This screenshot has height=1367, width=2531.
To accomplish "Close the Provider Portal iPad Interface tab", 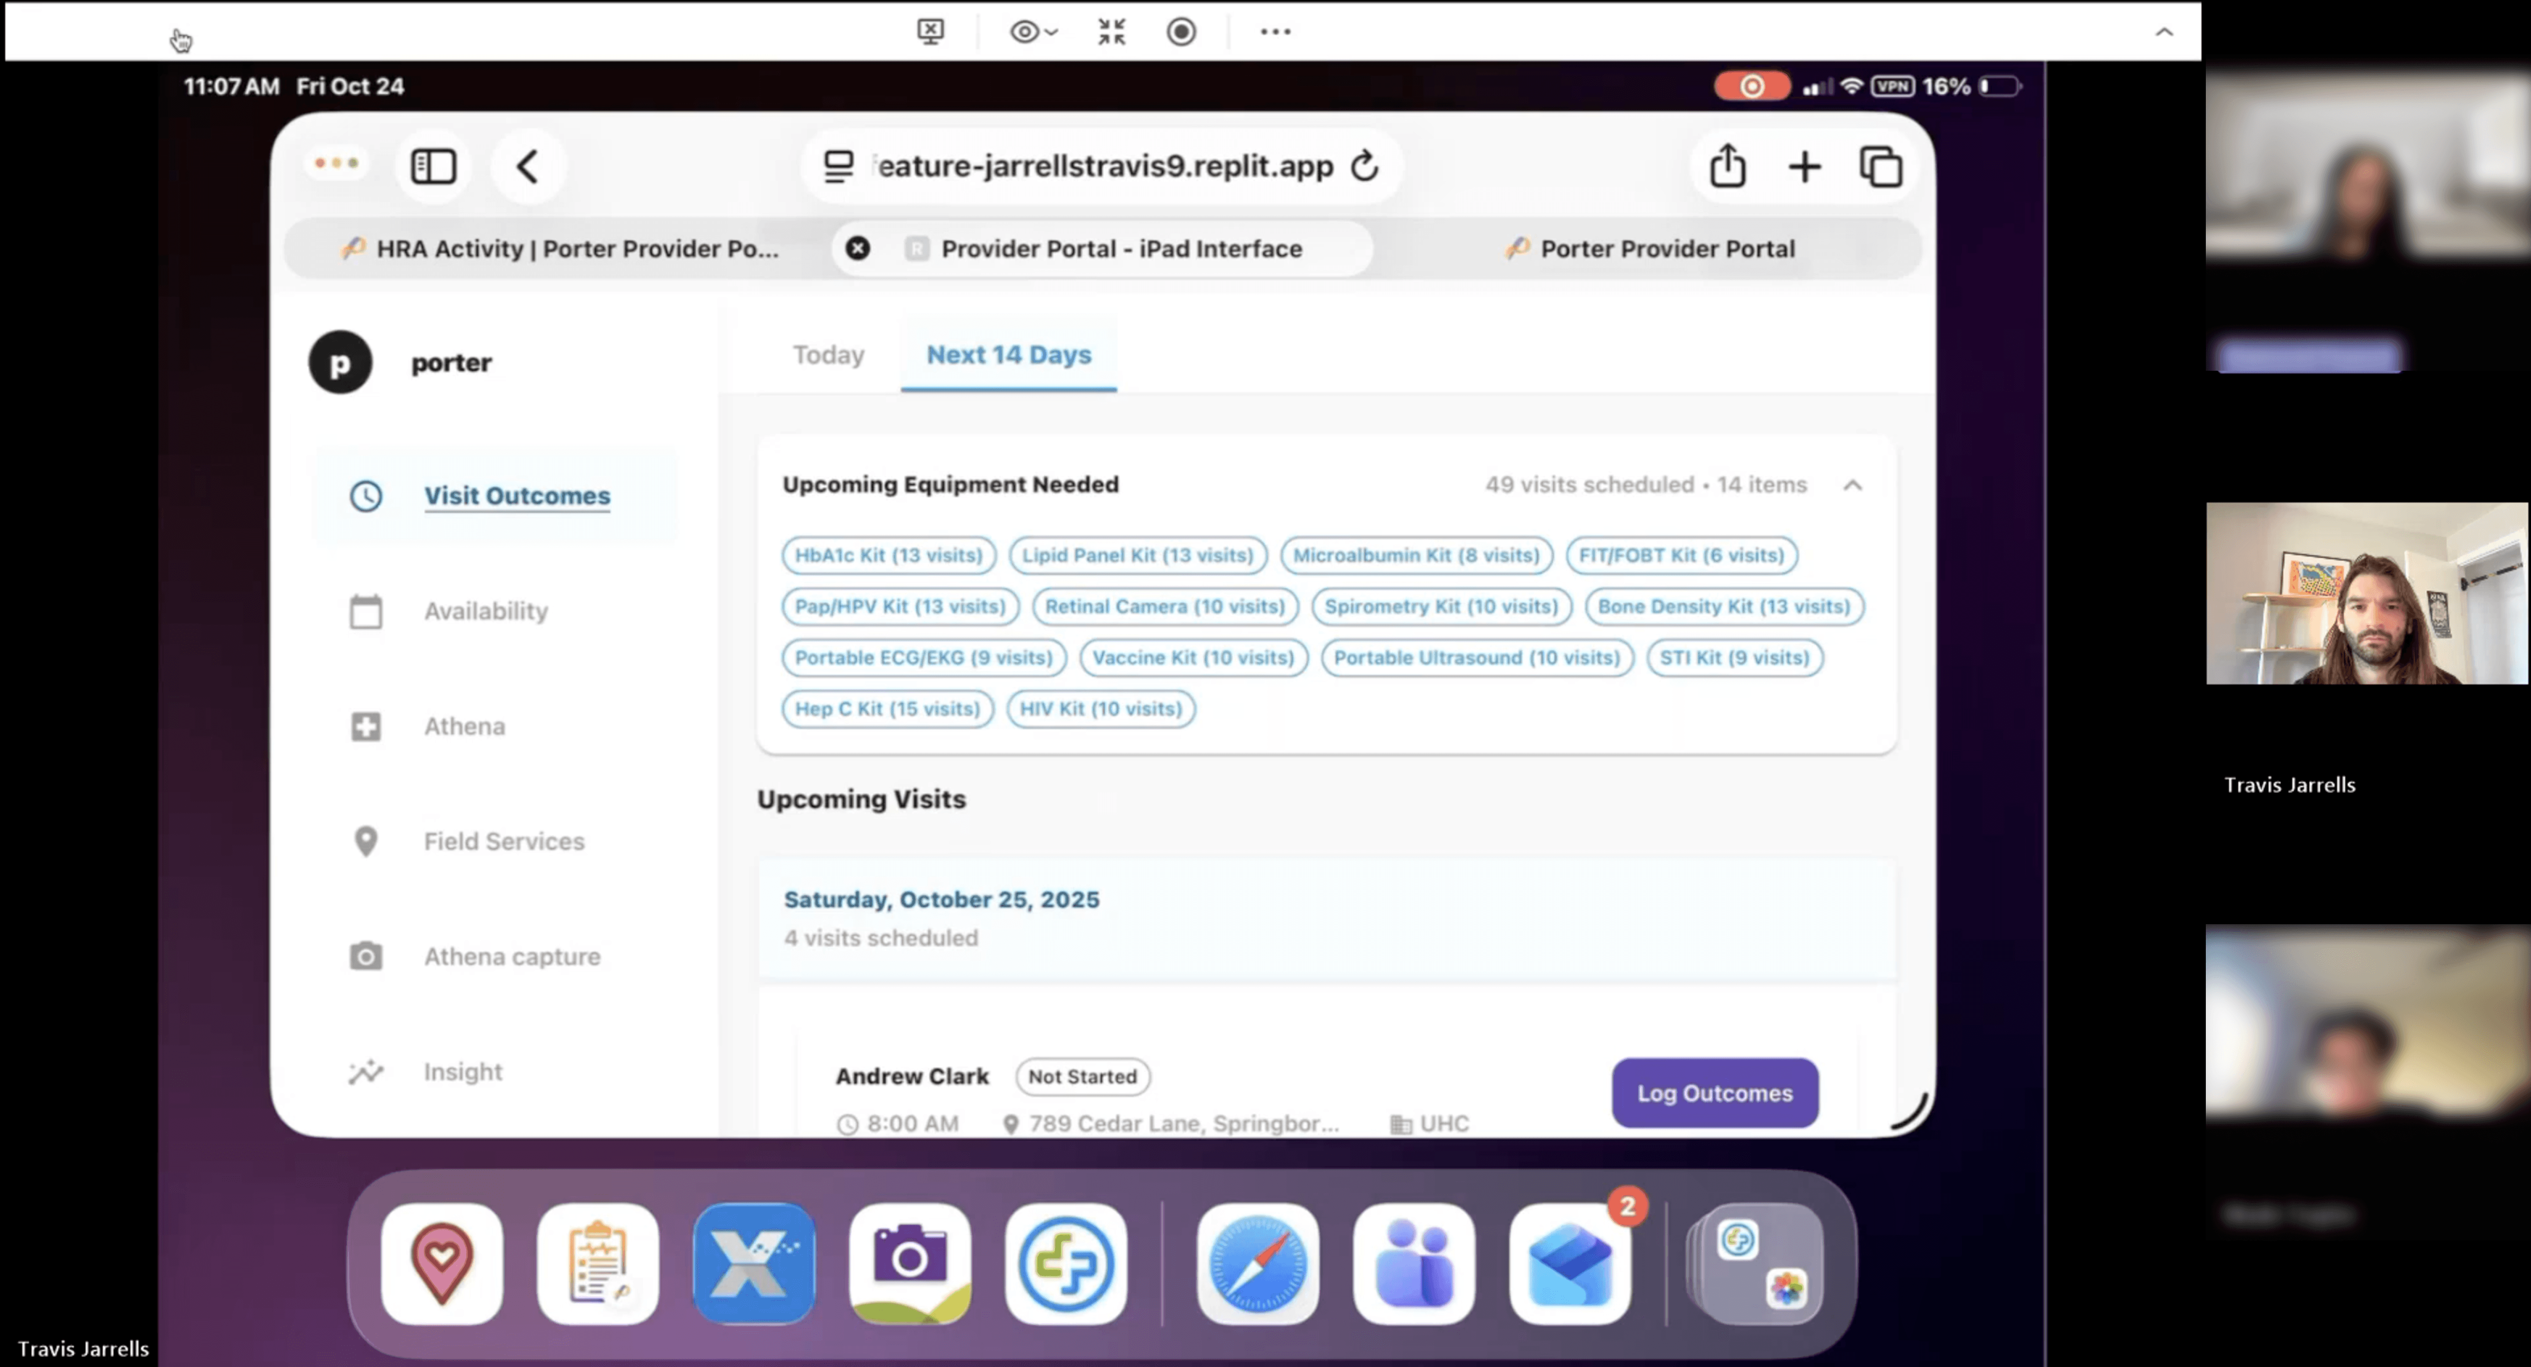I will 858,249.
